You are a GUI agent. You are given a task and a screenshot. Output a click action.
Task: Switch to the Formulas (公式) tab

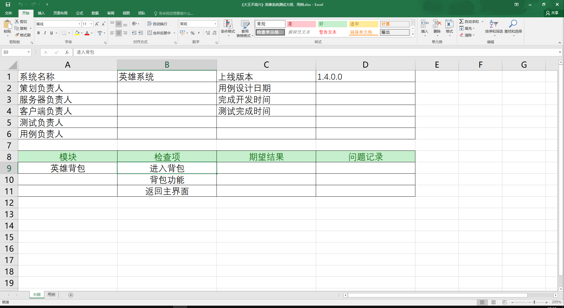pos(80,13)
